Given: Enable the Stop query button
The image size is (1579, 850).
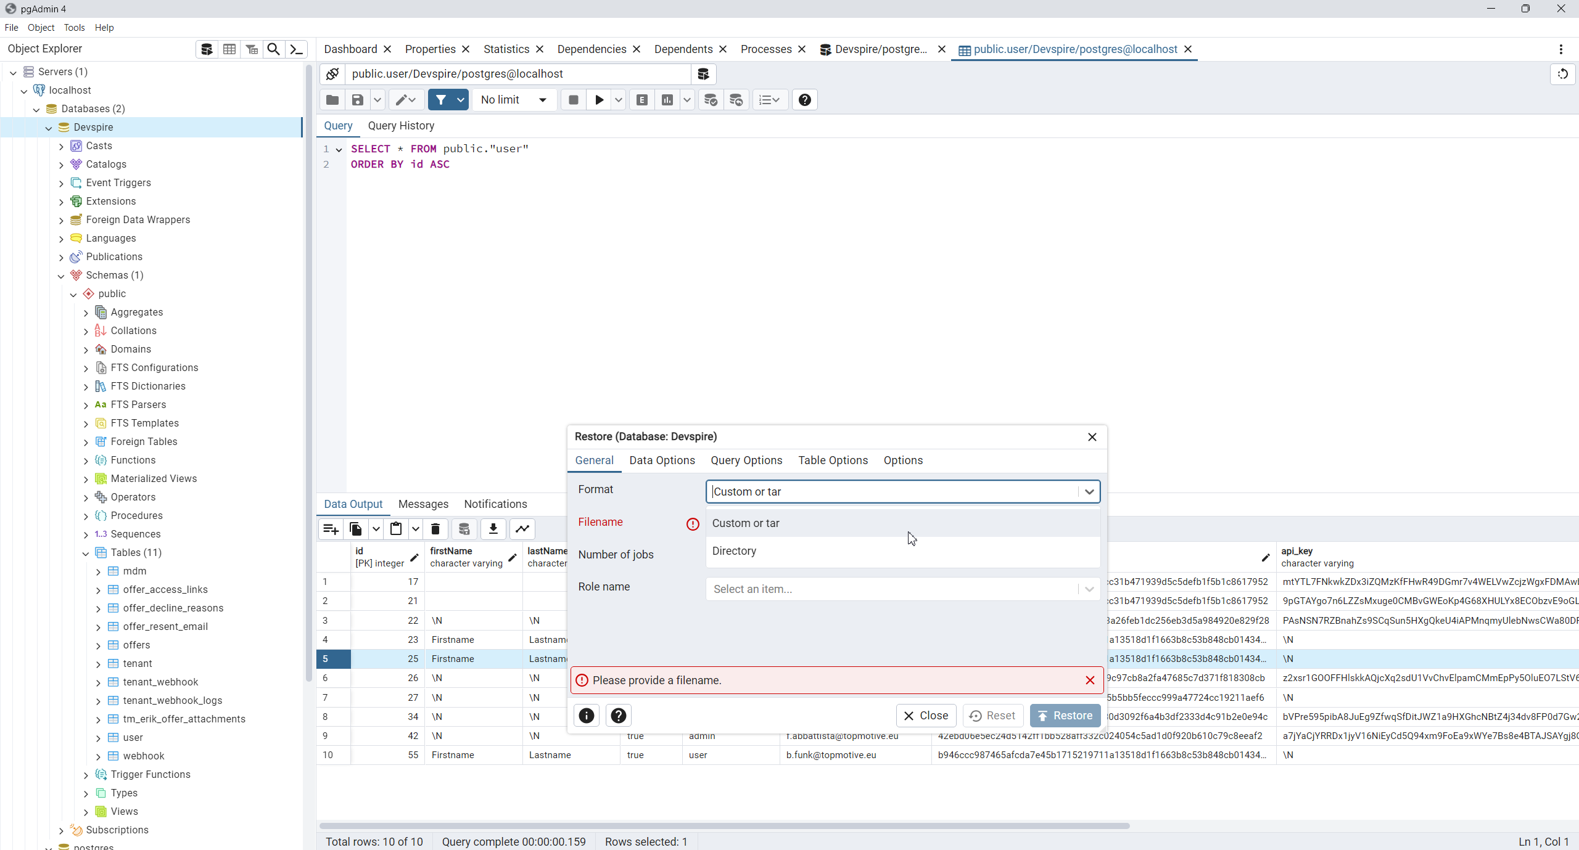Looking at the screenshot, I should pyautogui.click(x=572, y=100).
